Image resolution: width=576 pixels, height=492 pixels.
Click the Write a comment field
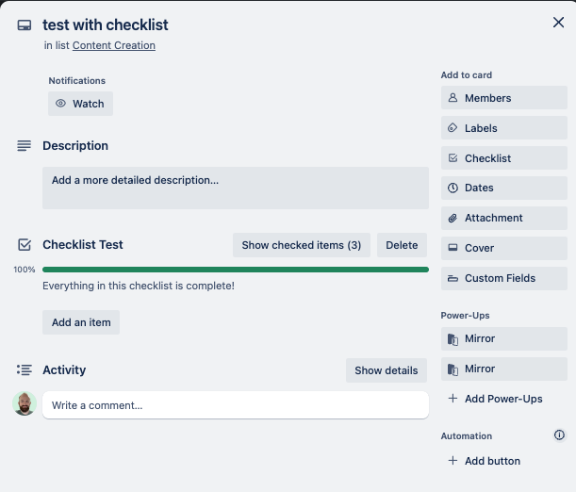point(236,405)
